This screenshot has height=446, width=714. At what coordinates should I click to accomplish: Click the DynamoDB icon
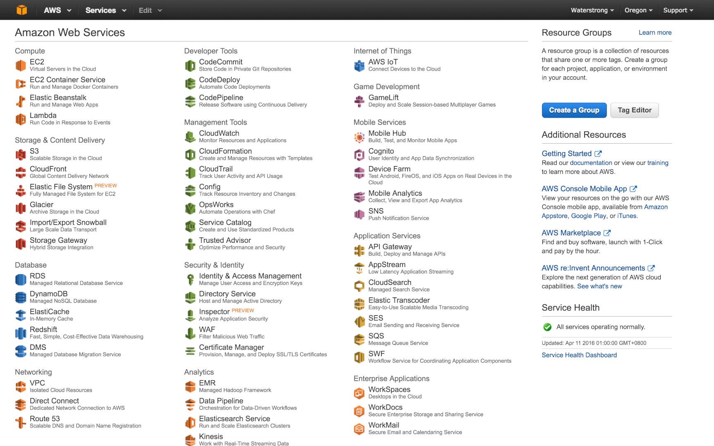click(21, 297)
